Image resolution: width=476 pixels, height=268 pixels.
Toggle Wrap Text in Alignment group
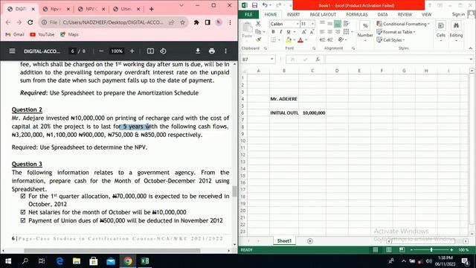click(346, 23)
